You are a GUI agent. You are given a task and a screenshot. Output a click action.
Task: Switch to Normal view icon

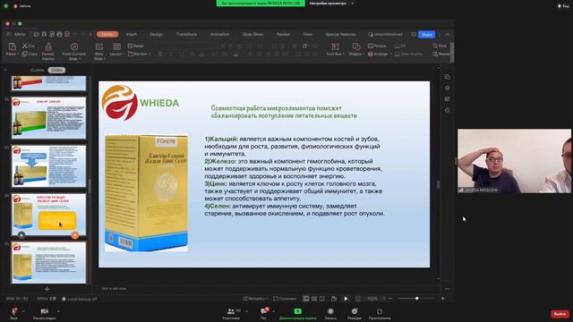306,299
